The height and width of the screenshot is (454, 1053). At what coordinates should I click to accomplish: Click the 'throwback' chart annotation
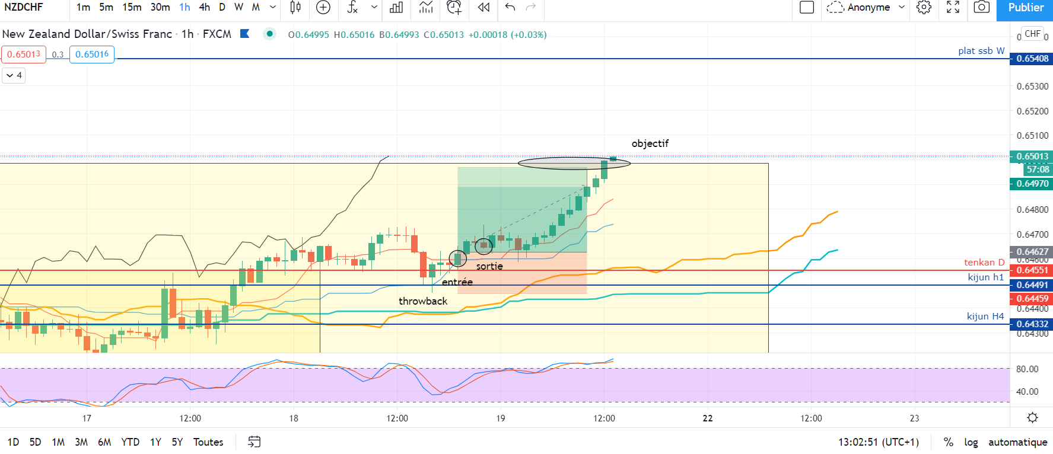tap(423, 301)
